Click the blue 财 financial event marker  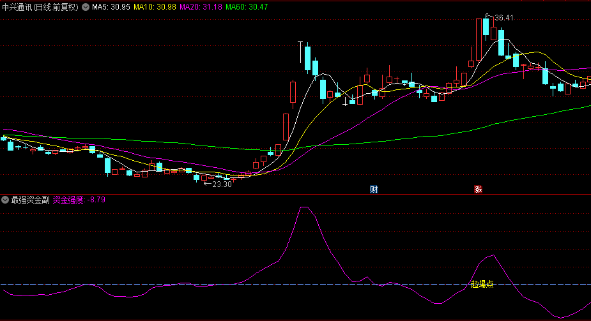click(374, 190)
